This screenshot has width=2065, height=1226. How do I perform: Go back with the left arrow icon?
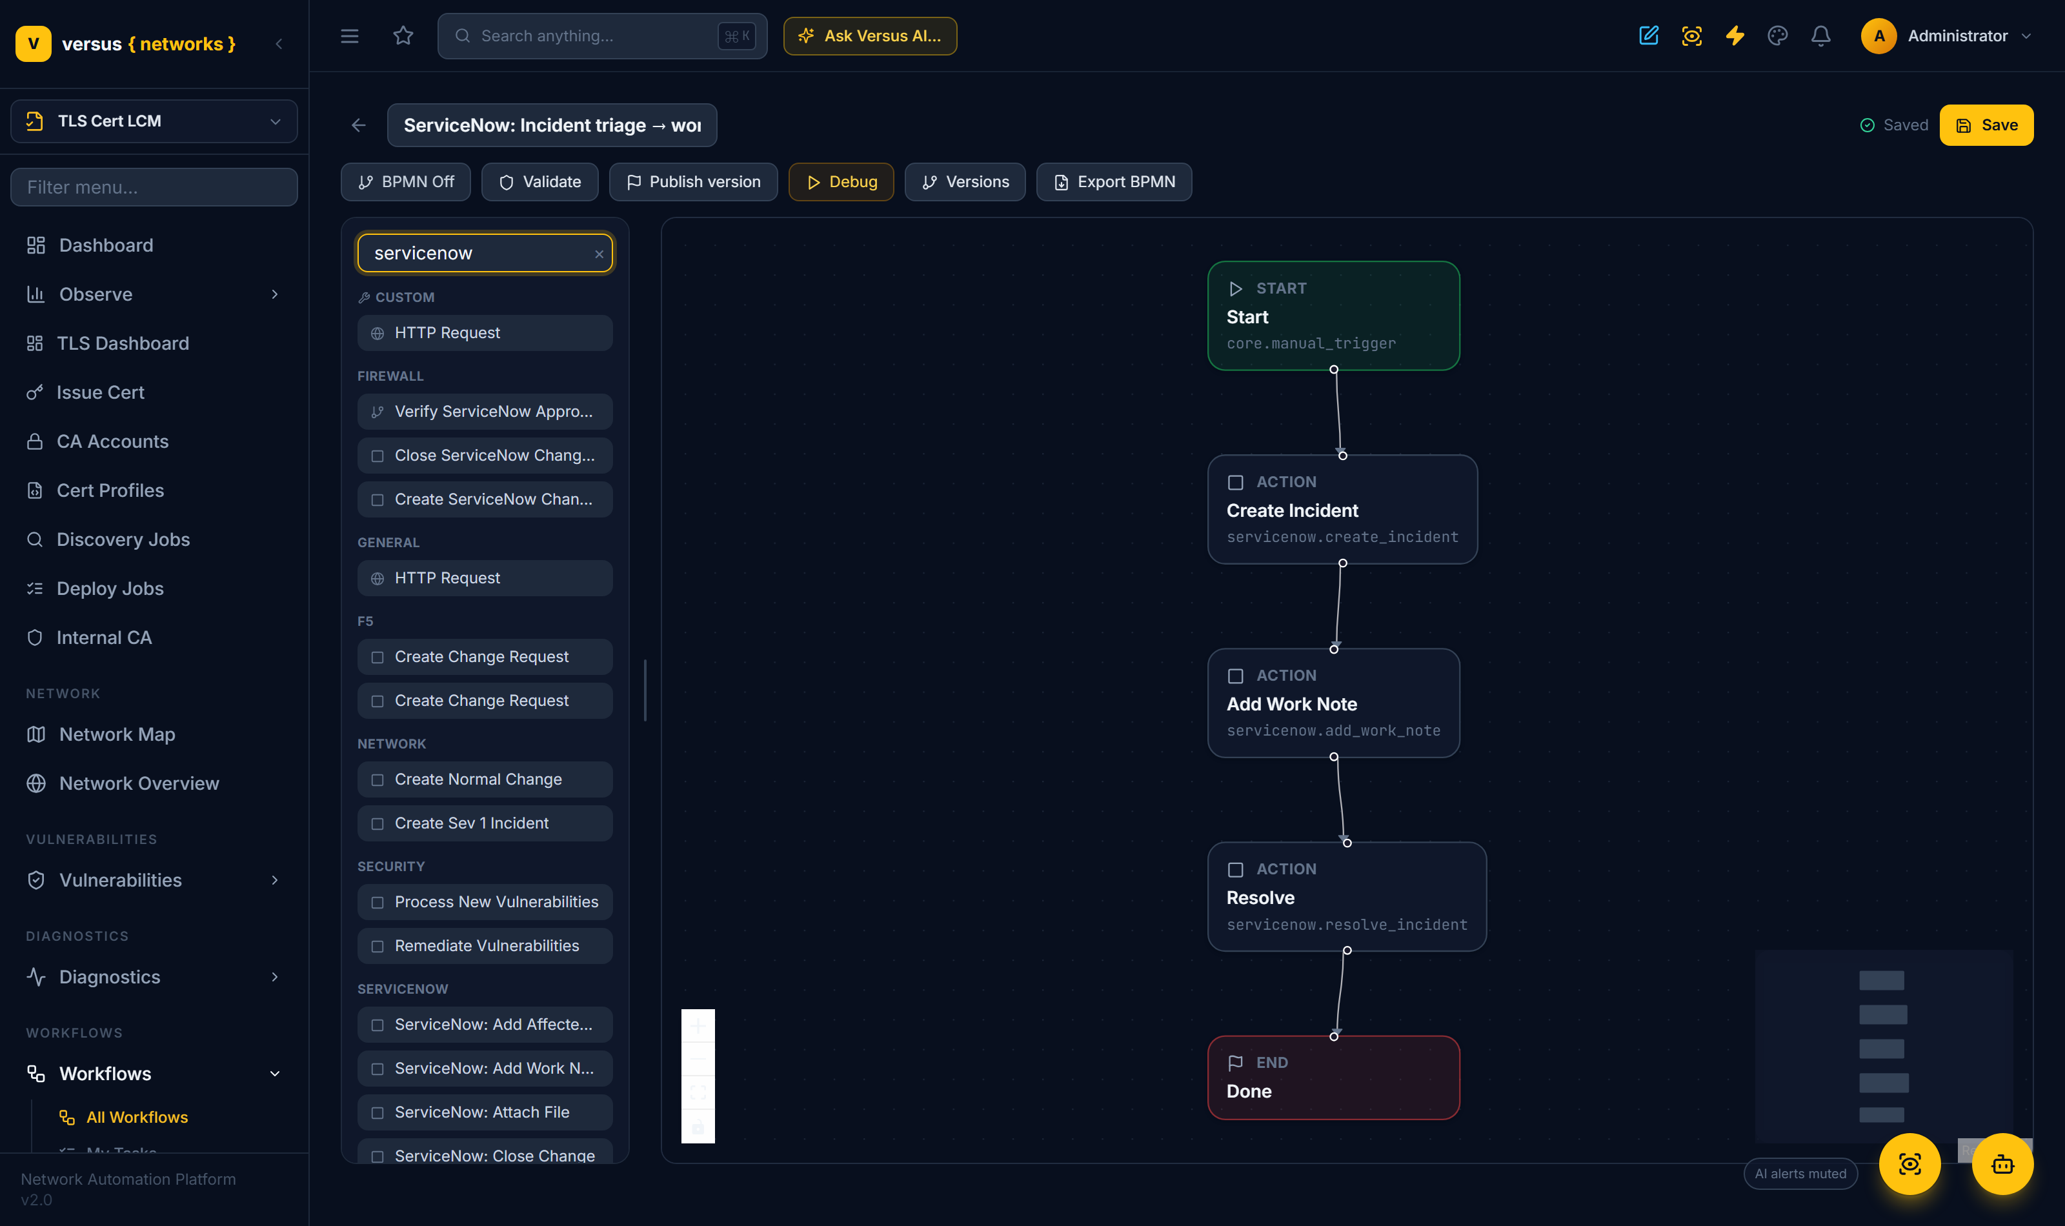(x=359, y=125)
